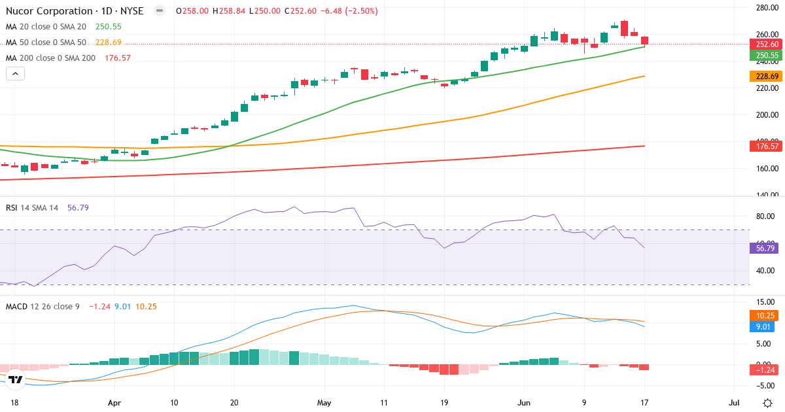Click the 280.00 price axis label

tap(766, 8)
